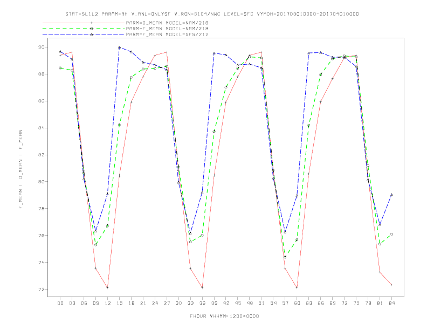Click y-axis tick value 76
Screen dimensions: 427x330
coord(41,236)
